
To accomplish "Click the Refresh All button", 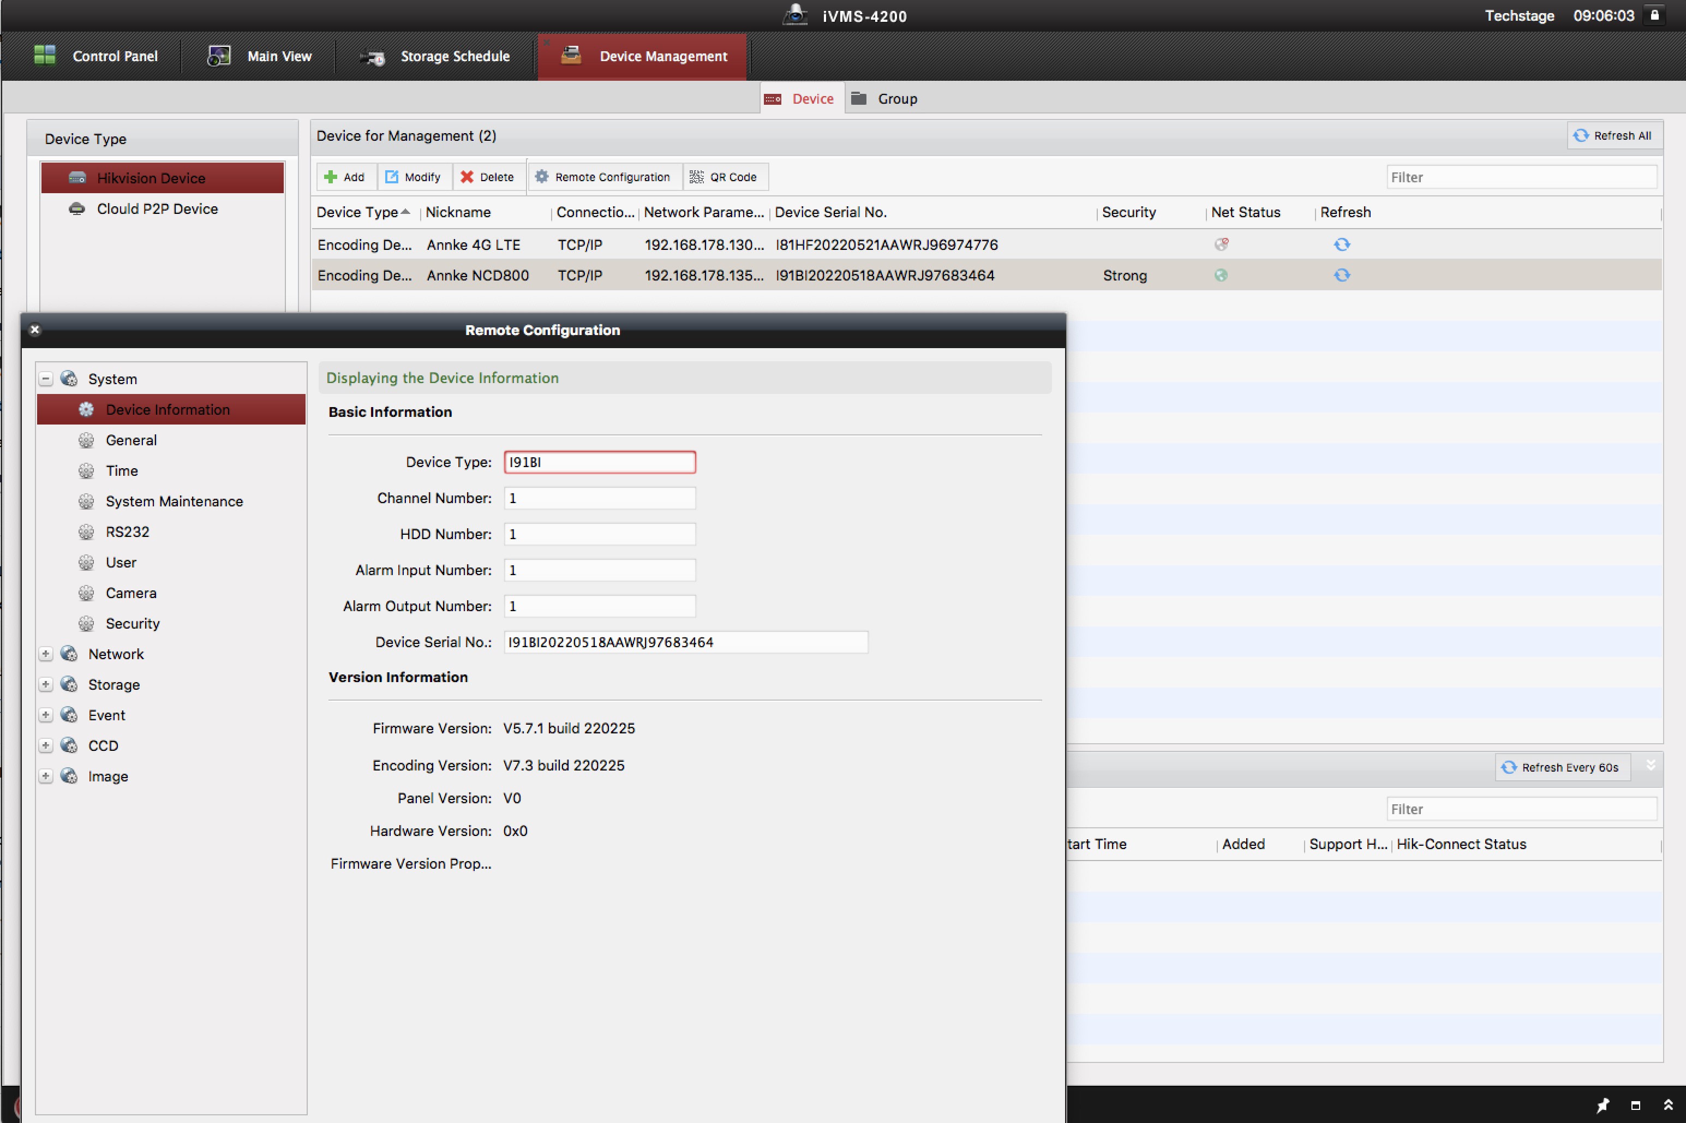I will pyautogui.click(x=1615, y=135).
